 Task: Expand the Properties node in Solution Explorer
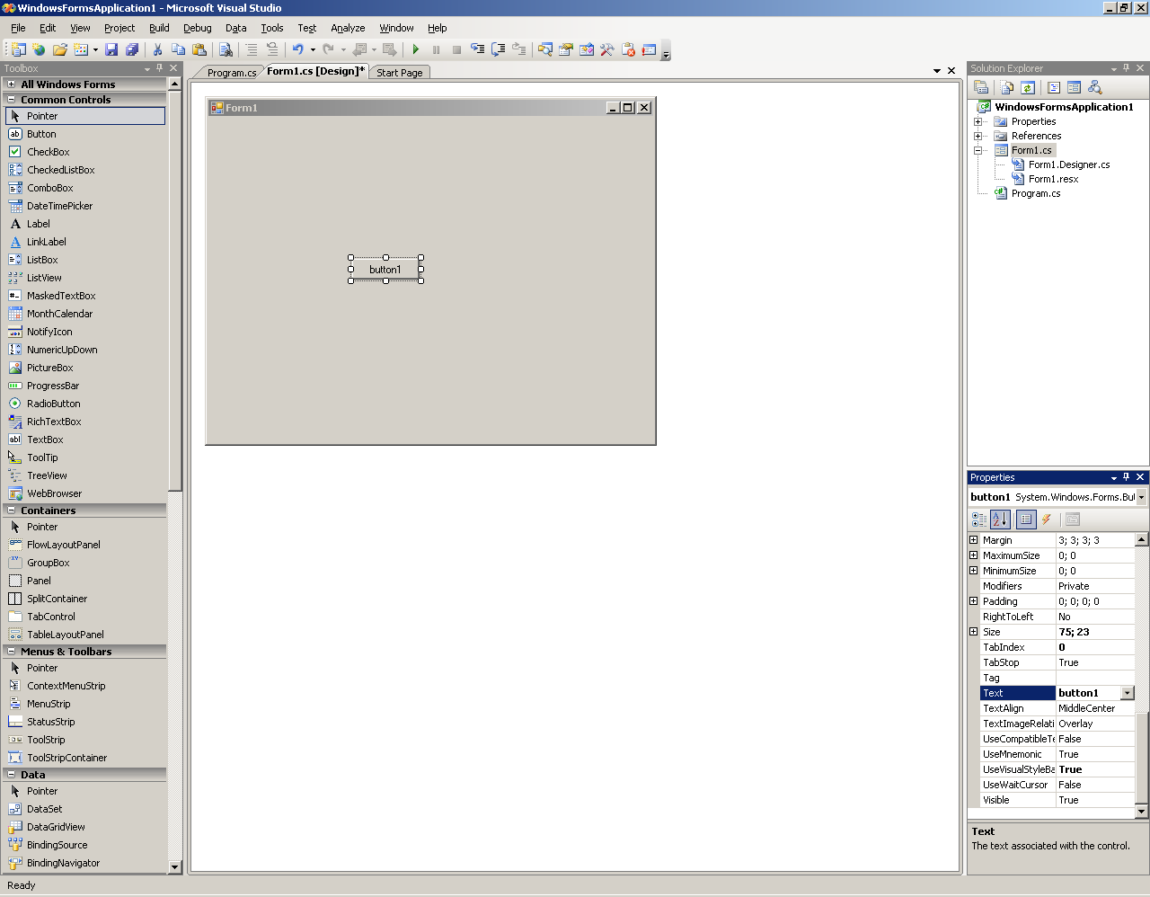(978, 121)
